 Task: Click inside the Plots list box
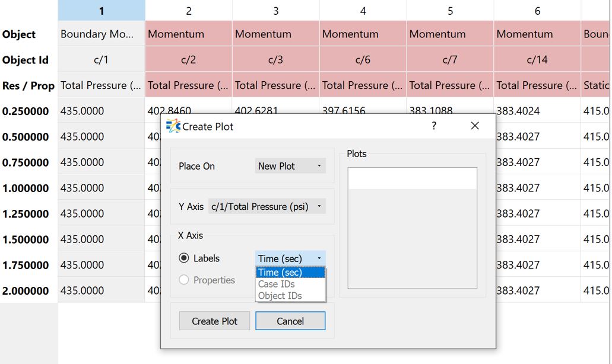click(412, 237)
